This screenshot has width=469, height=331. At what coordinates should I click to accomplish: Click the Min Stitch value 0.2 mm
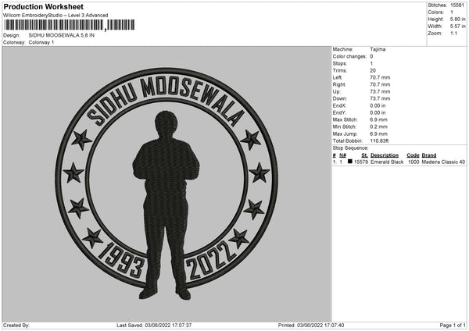378,126
